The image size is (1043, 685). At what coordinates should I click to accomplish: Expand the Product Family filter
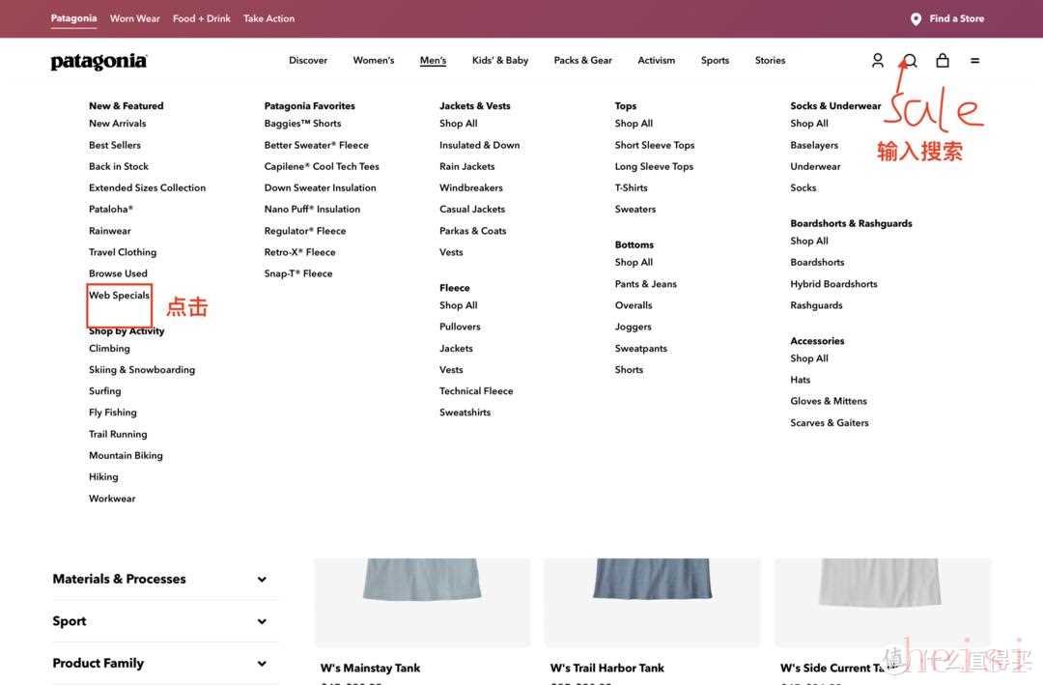pos(159,663)
